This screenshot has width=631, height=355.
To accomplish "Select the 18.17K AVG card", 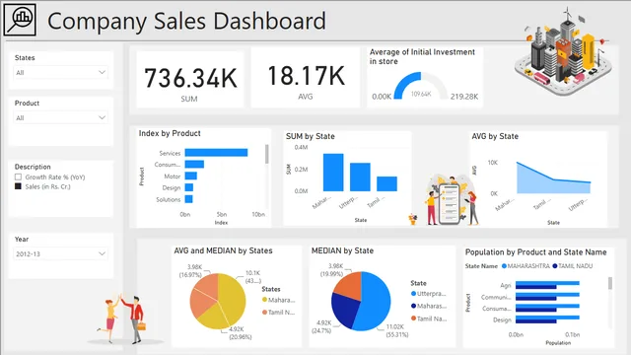I will click(x=306, y=78).
